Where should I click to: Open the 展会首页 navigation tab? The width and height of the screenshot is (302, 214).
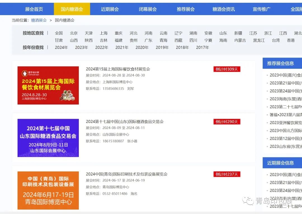[34, 9]
